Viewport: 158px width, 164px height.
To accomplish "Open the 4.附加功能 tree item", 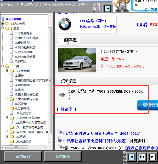I will 22,85.
